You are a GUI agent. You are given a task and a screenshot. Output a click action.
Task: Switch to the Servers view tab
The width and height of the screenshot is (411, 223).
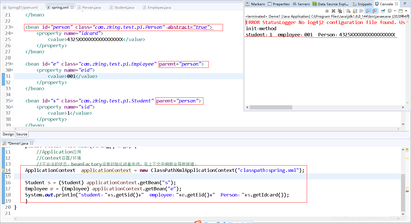tap(301, 4)
